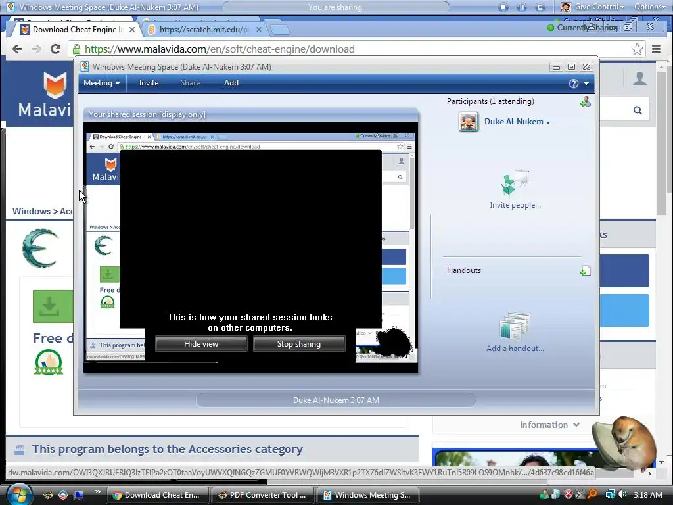Click the browser forward arrow
Image resolution: width=673 pixels, height=505 pixels.
(x=37, y=49)
